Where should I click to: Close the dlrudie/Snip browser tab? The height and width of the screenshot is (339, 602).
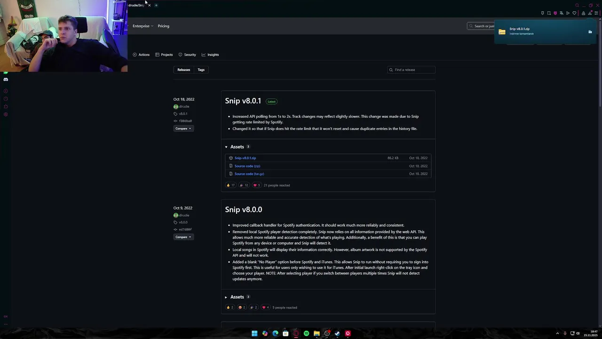149,5
